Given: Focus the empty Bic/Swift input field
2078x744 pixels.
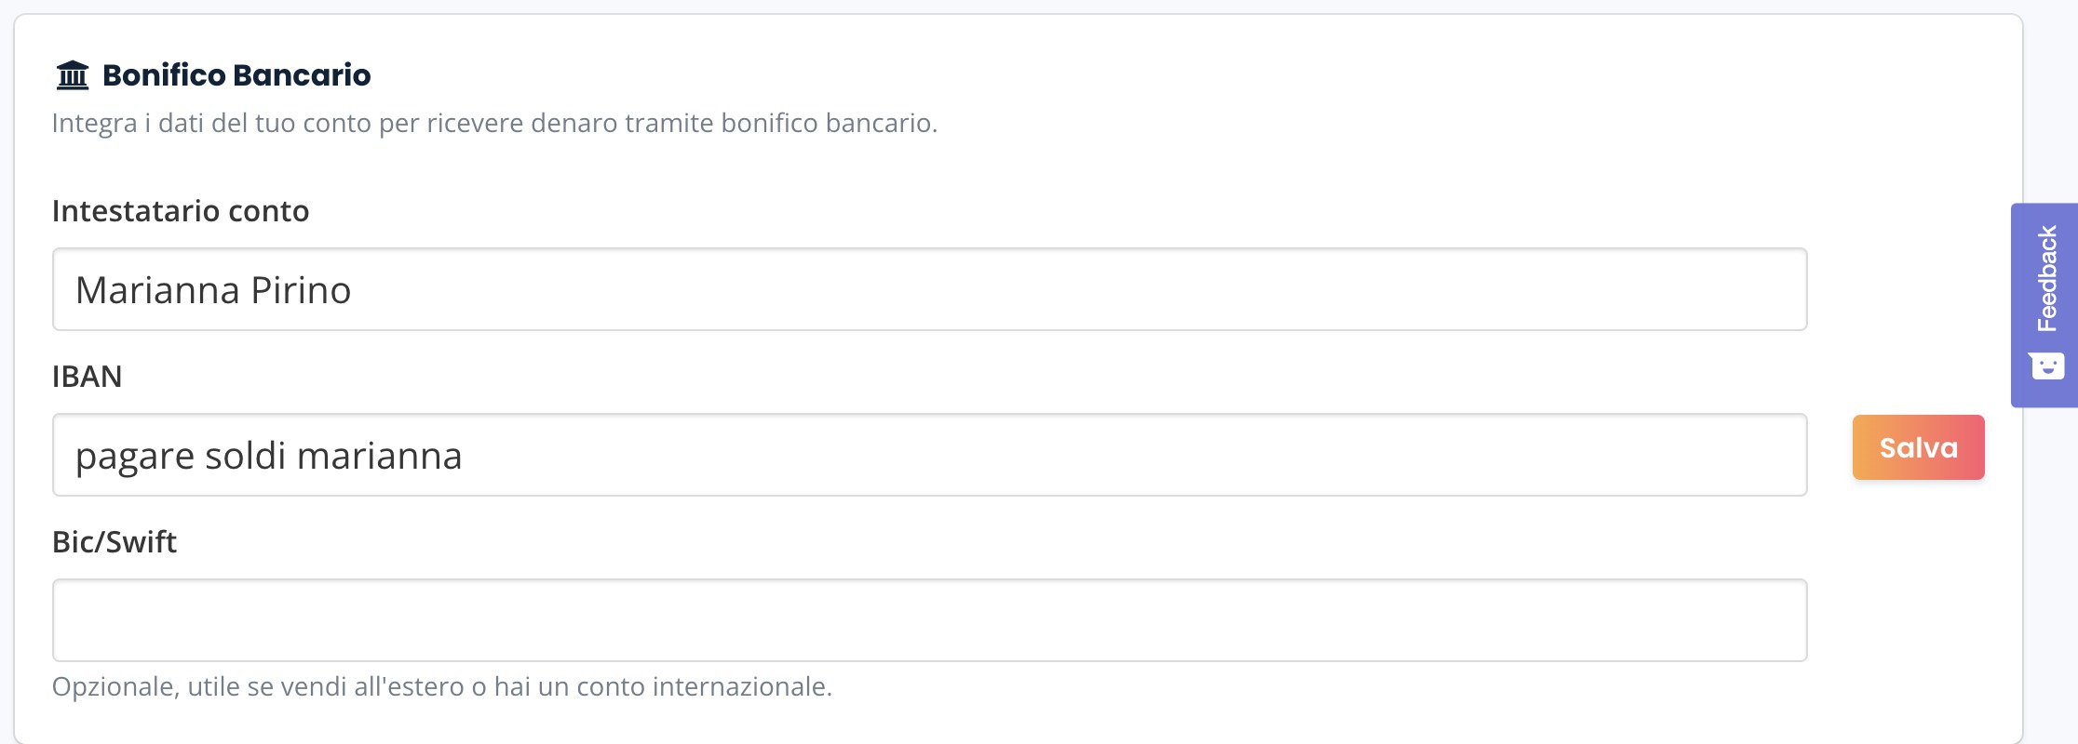Looking at the screenshot, I should click(x=929, y=620).
